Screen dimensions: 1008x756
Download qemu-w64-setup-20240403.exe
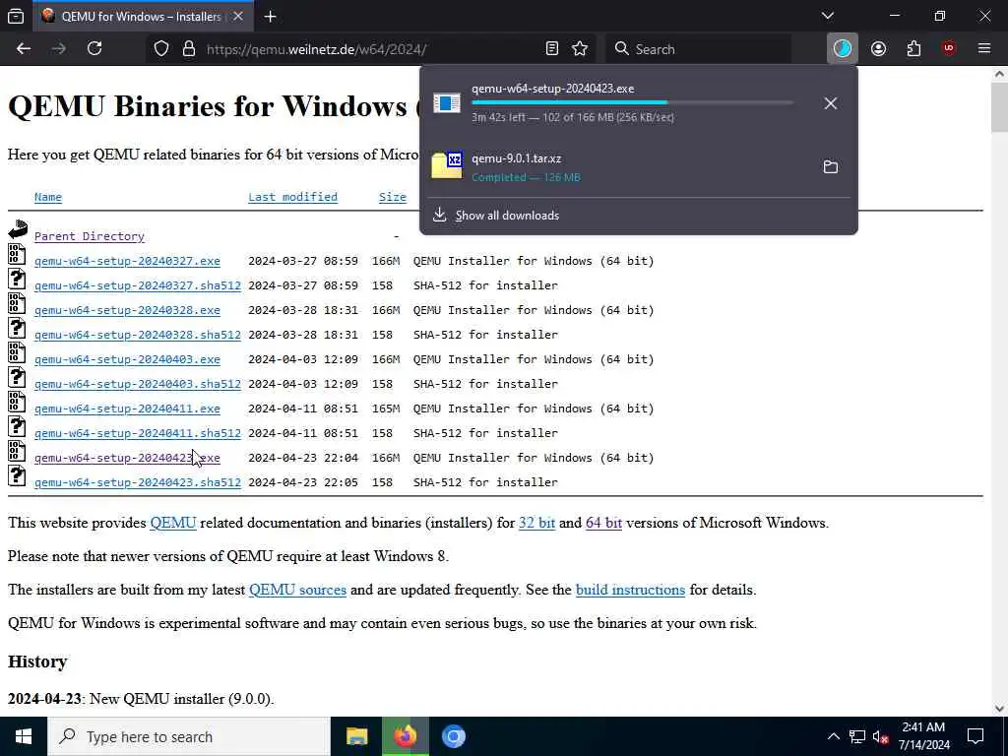pyautogui.click(x=127, y=359)
